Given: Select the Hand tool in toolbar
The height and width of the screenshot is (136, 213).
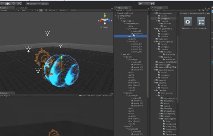Looking at the screenshot, I should pos(2,4).
